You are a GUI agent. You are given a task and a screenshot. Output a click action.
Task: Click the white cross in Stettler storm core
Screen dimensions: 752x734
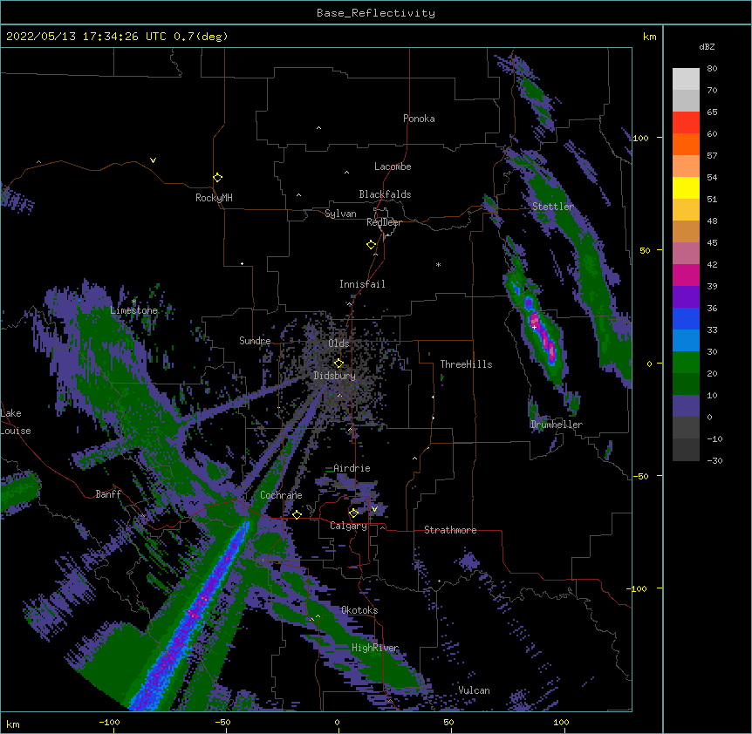pos(534,327)
